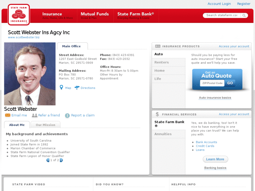Click the search magnifier icon
Image resolution: width=255 pixels, height=191 pixels.
pos(244,15)
